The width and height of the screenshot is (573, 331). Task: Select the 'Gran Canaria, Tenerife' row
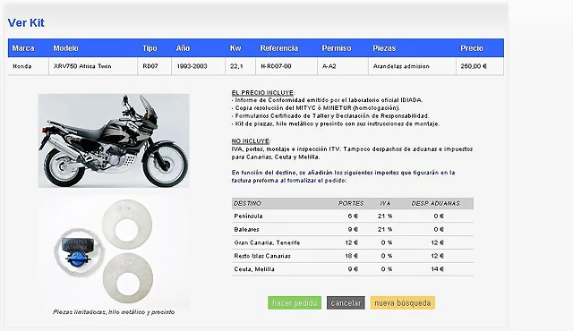353,242
